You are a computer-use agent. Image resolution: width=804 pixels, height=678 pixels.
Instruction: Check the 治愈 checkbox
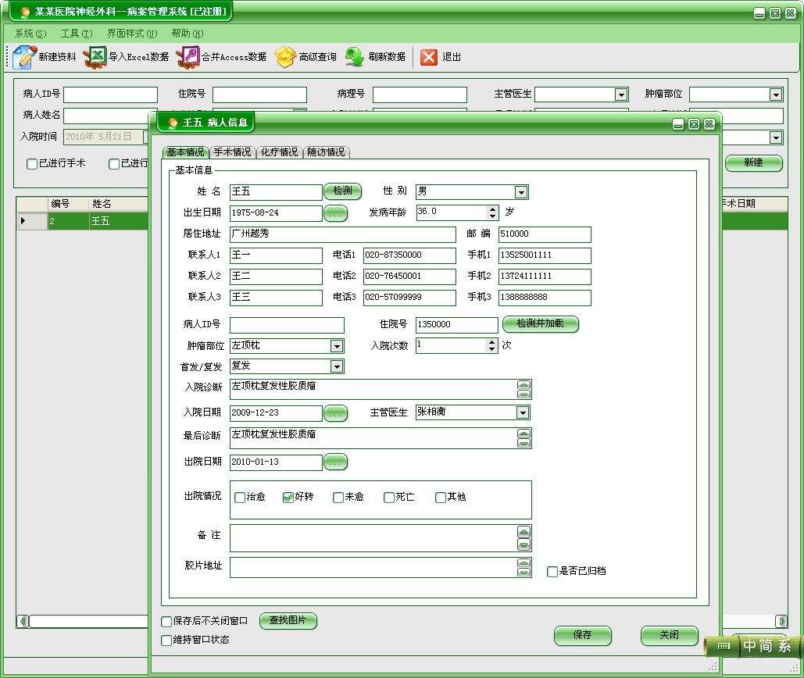tap(240, 498)
